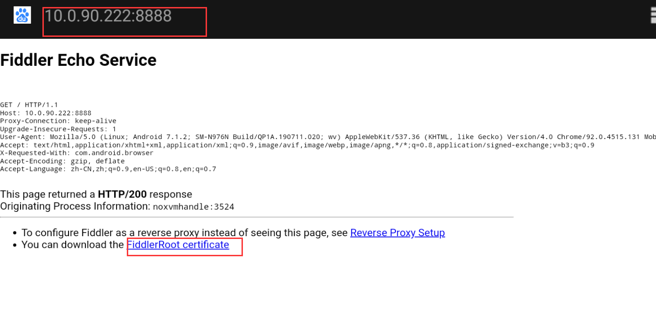Image resolution: width=656 pixels, height=316 pixels.
Task: Open the Reverse Proxy Setup link
Action: tap(397, 232)
